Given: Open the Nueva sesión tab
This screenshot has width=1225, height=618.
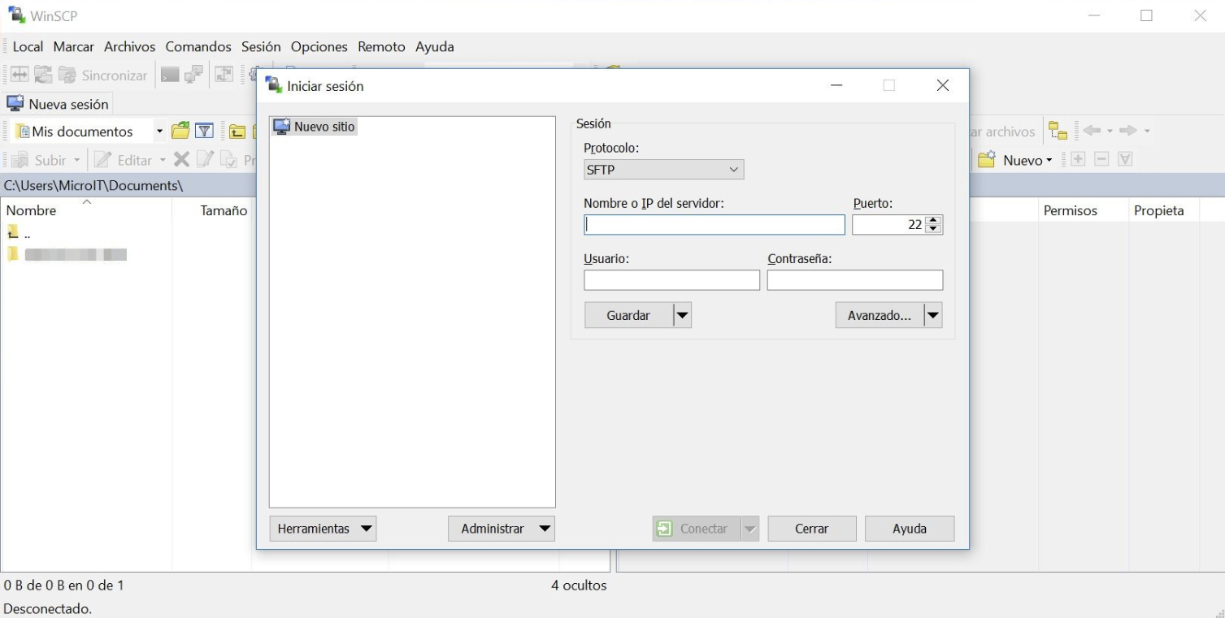Looking at the screenshot, I should [x=58, y=104].
